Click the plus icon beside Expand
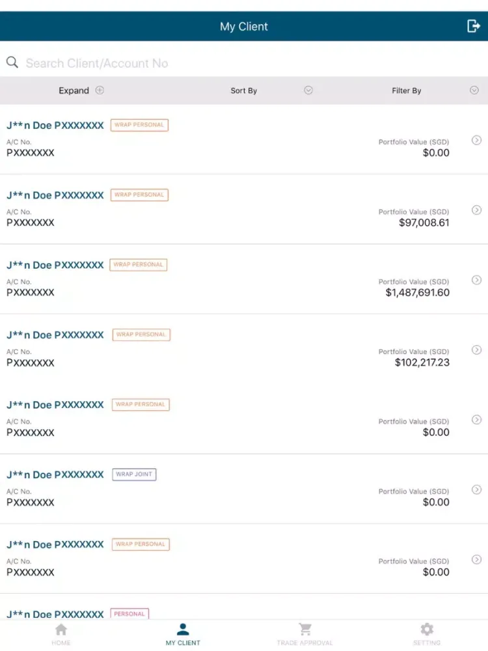The height and width of the screenshot is (651, 488). [100, 90]
